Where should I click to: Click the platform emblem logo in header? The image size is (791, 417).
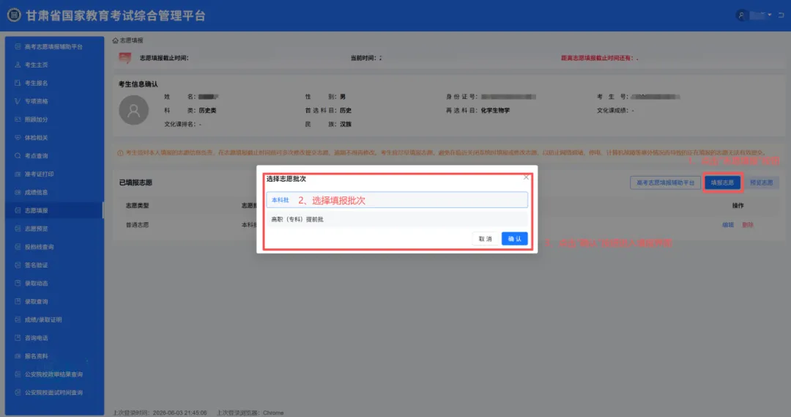click(x=14, y=15)
